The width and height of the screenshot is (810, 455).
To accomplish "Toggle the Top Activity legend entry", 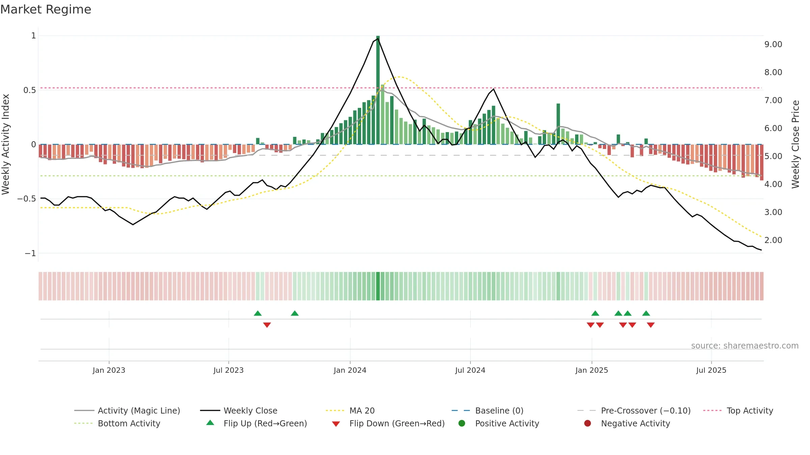I will point(738,411).
